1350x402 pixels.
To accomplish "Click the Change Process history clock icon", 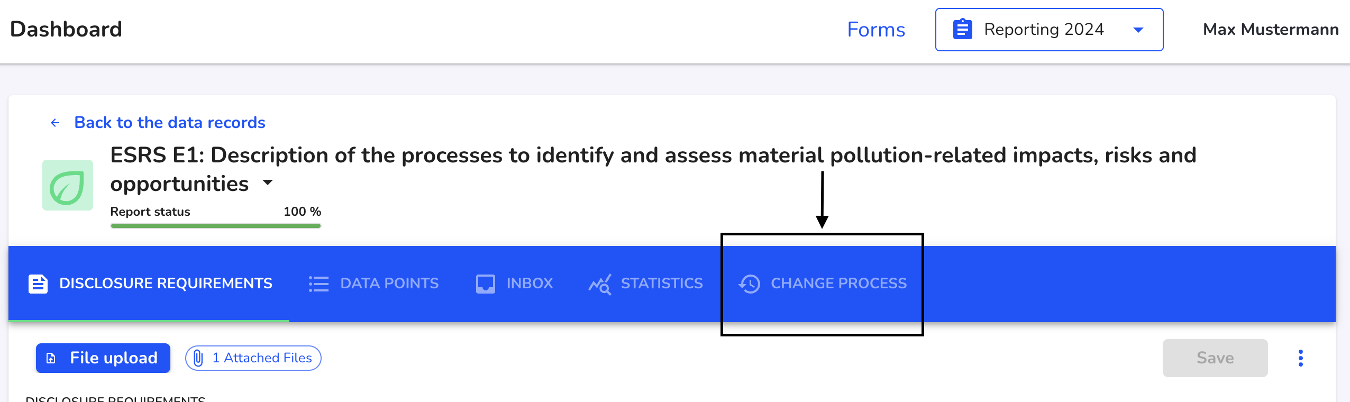I will click(x=750, y=284).
